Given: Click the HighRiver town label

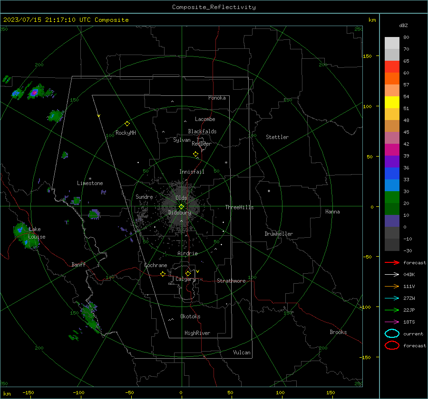Looking at the screenshot, I should (x=197, y=333).
